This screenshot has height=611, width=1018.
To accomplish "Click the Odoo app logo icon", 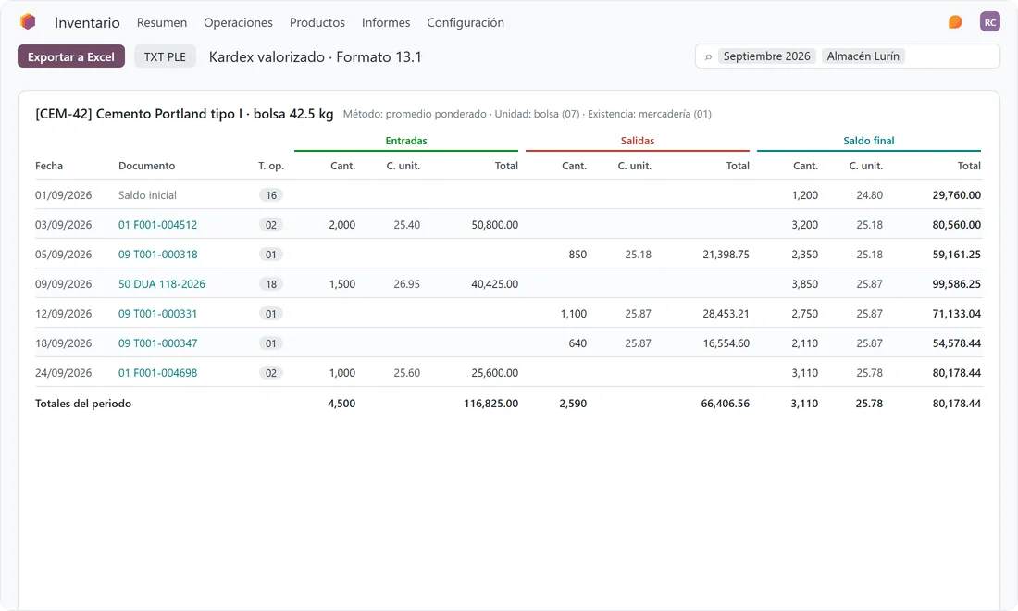I will (27, 22).
